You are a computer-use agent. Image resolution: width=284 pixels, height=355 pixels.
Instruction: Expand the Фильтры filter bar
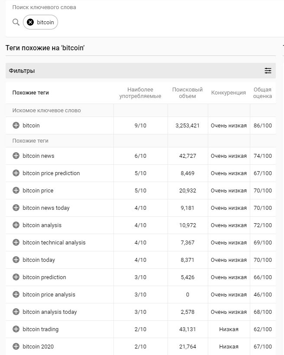130,71
